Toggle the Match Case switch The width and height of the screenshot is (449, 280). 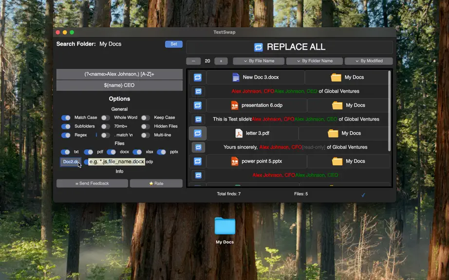(x=66, y=118)
